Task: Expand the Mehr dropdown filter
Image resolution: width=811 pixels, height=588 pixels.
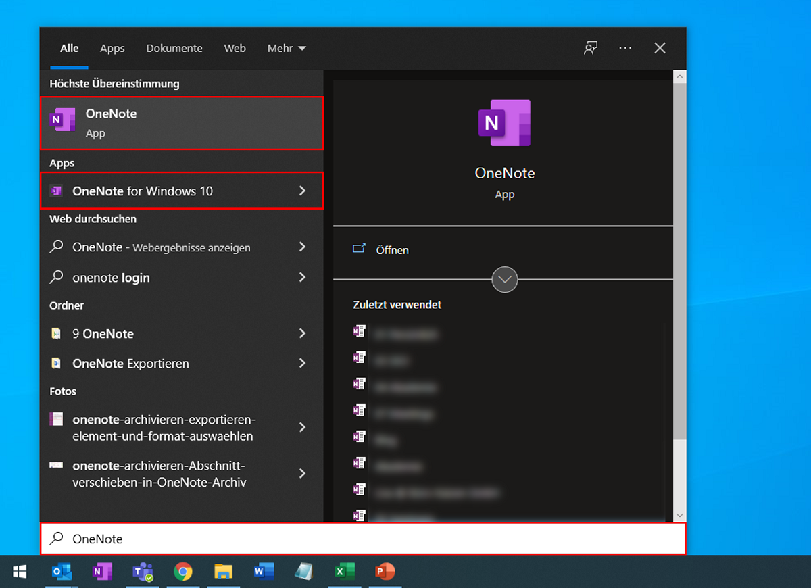Action: [x=287, y=48]
